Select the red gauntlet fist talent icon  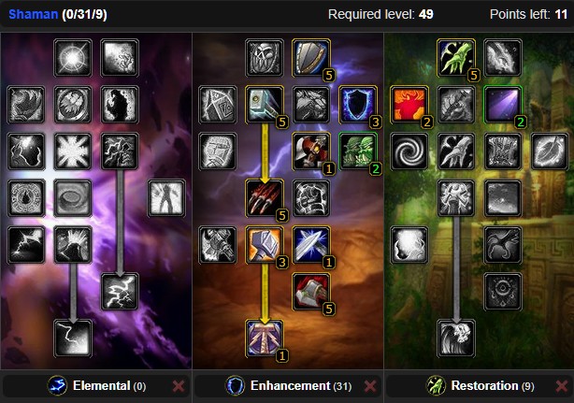pos(311,292)
